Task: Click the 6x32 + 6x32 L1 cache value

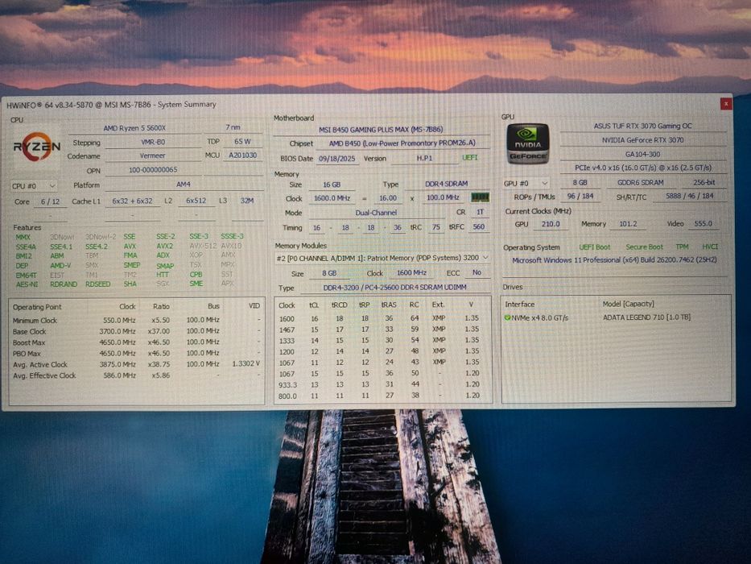Action: [x=132, y=201]
